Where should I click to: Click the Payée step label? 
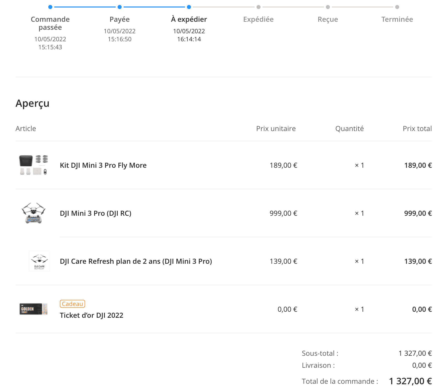pyautogui.click(x=120, y=19)
